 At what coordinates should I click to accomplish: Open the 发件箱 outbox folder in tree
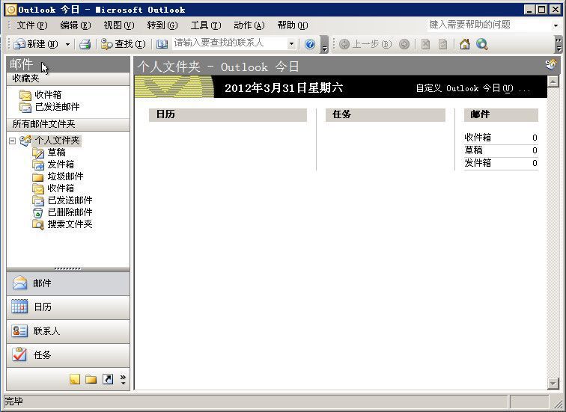(61, 165)
